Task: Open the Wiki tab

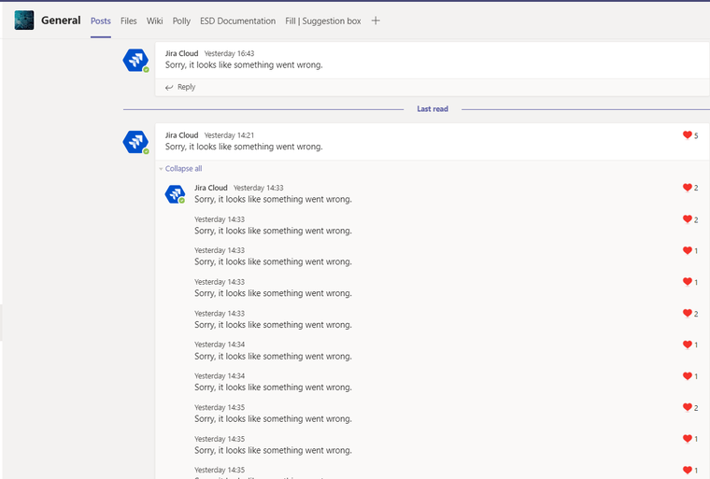Action: tap(154, 21)
